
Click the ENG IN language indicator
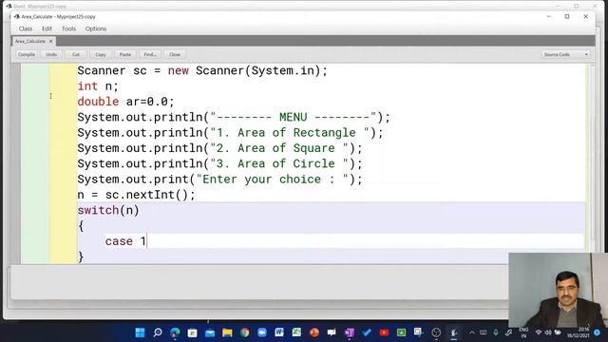pos(523,332)
